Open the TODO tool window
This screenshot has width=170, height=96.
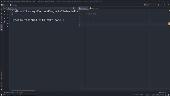tap(20, 93)
